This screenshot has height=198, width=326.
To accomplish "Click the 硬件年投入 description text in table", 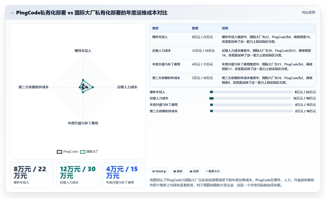I will [x=267, y=39].
